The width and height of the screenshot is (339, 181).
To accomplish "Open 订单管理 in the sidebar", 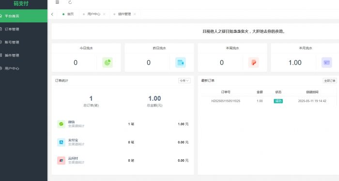I will pyautogui.click(x=24, y=29).
